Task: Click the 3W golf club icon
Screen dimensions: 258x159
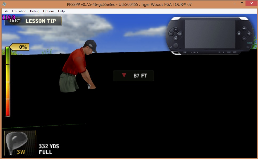Action: [x=20, y=143]
